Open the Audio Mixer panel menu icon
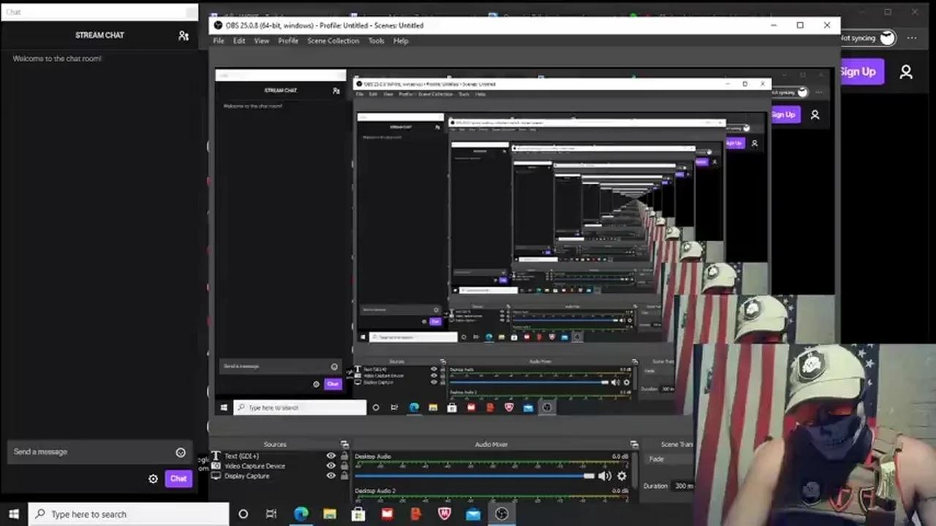 pos(634,443)
